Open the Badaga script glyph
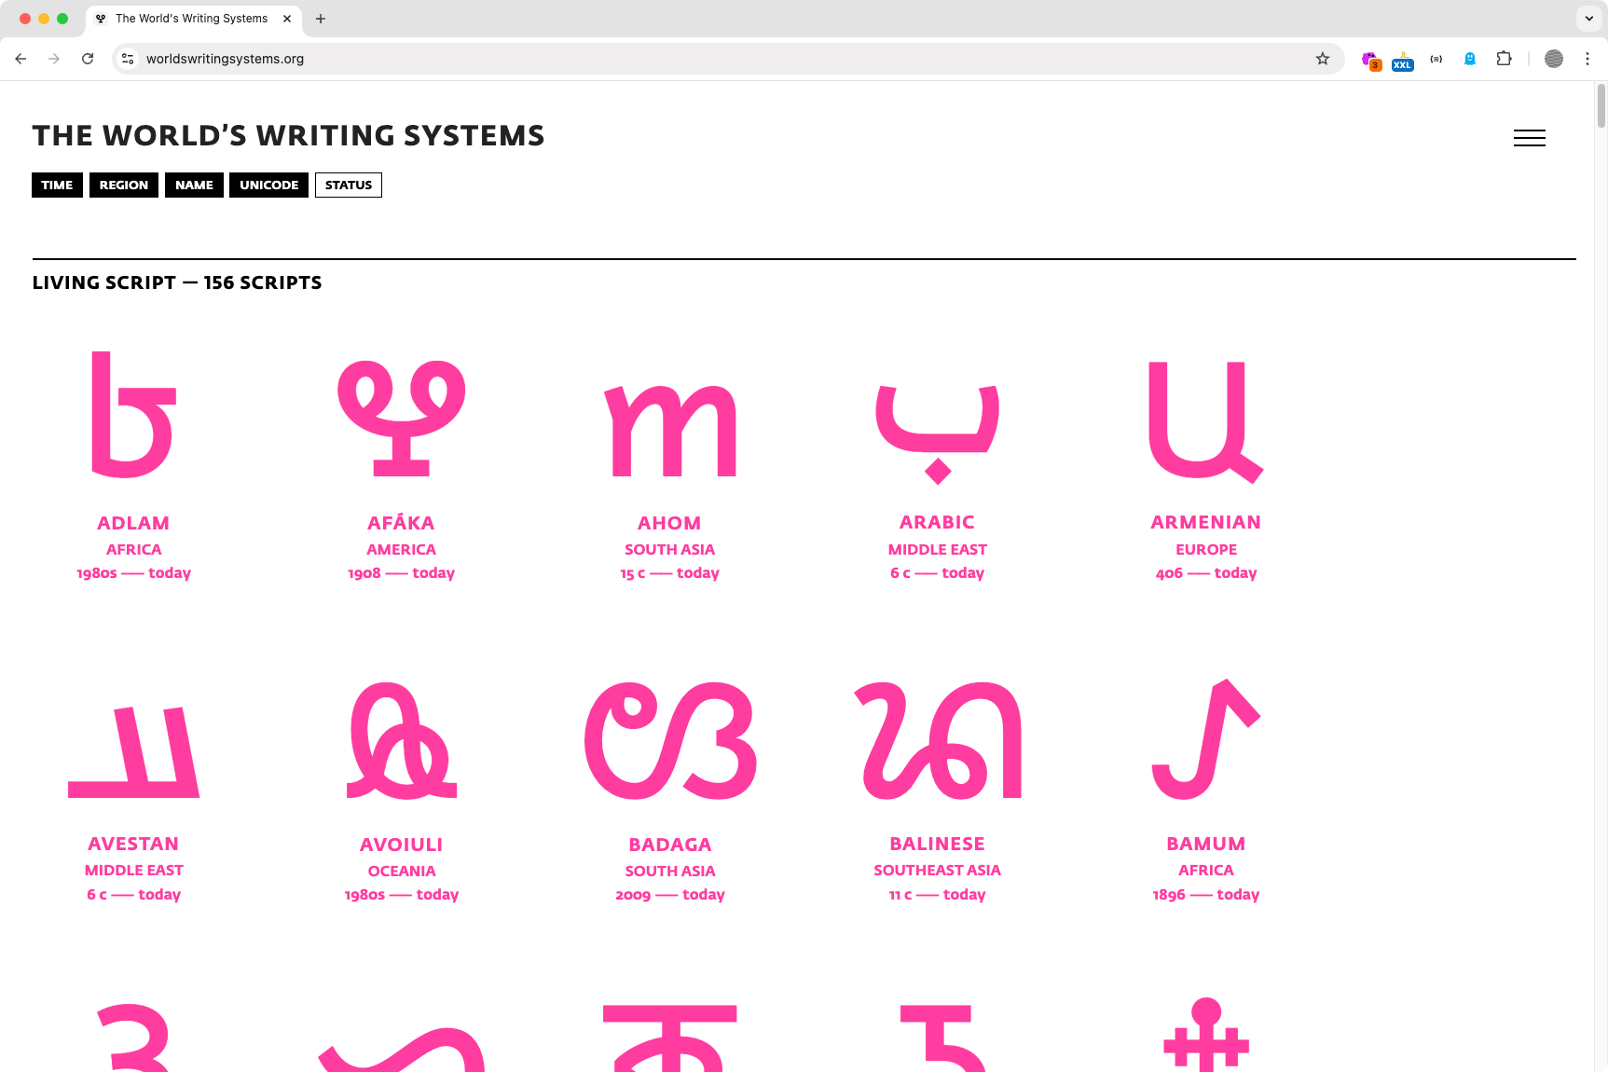Screen dimensions: 1608x1072 tap(670, 741)
